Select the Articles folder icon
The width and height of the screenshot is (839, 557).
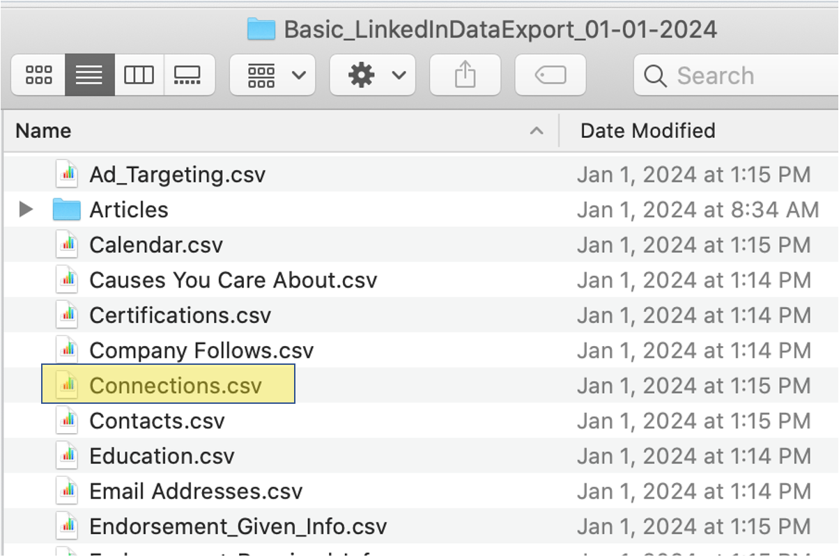tap(67, 210)
